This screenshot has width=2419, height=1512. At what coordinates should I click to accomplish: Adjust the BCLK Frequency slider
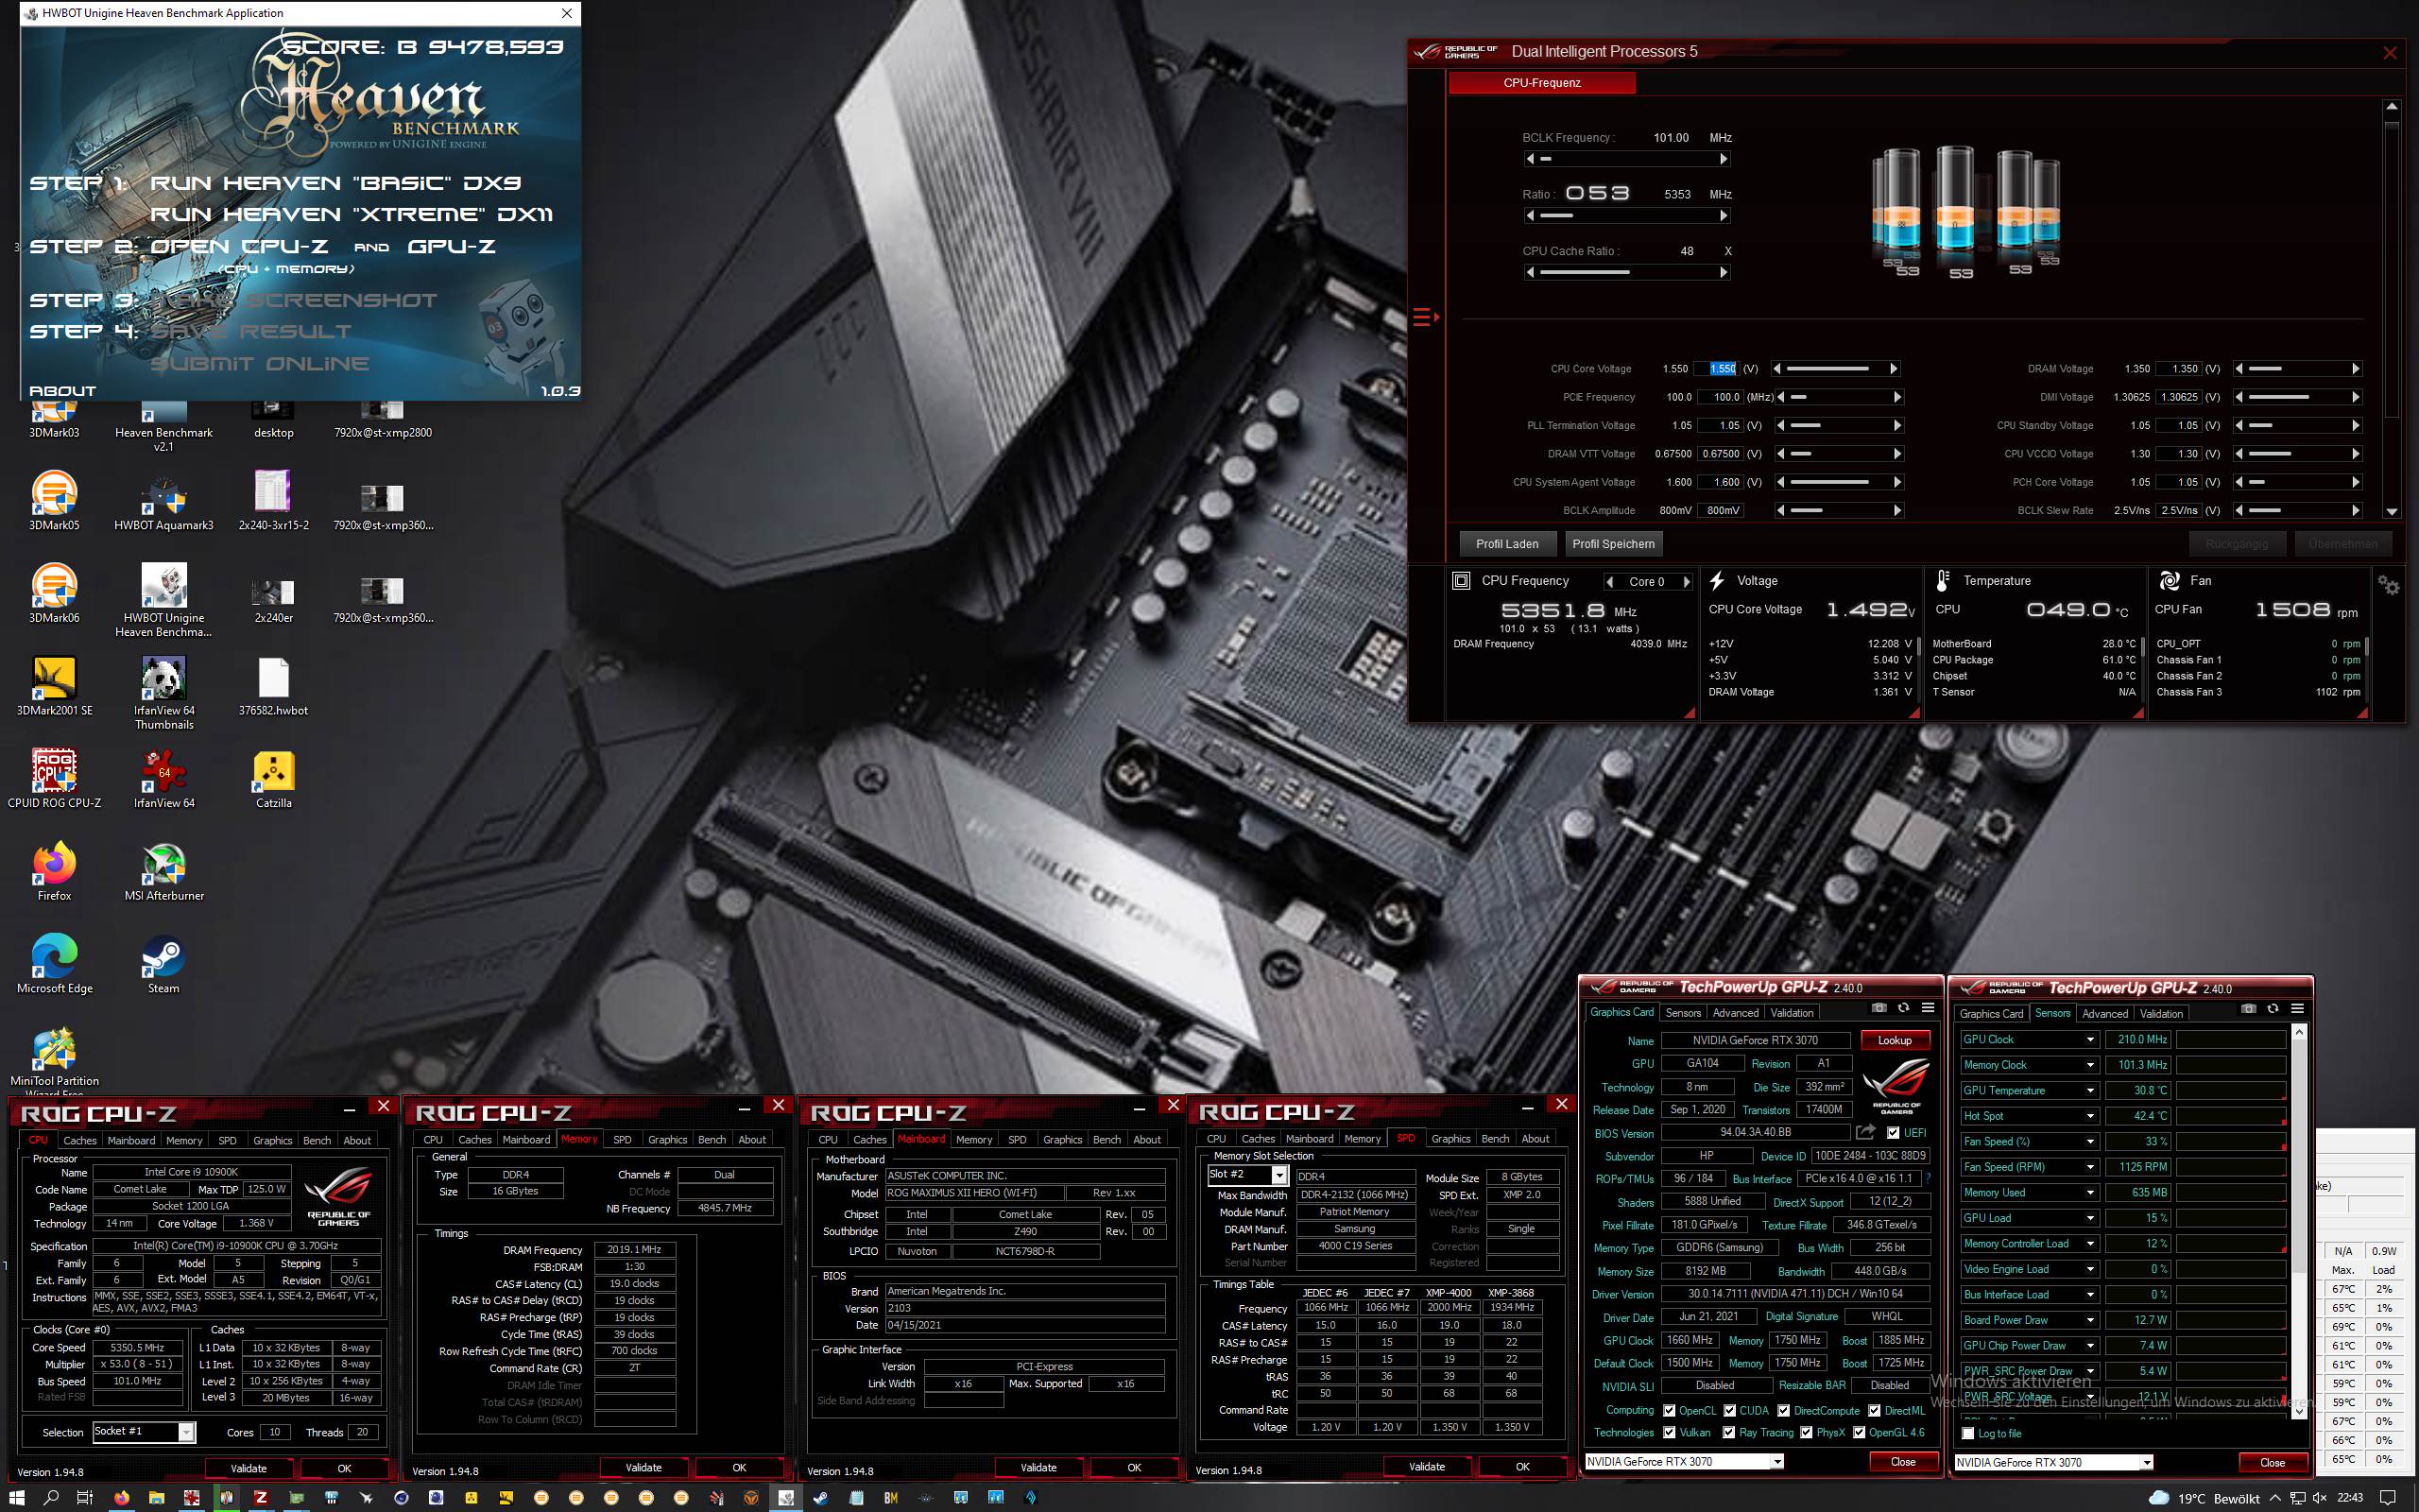coord(1626,159)
